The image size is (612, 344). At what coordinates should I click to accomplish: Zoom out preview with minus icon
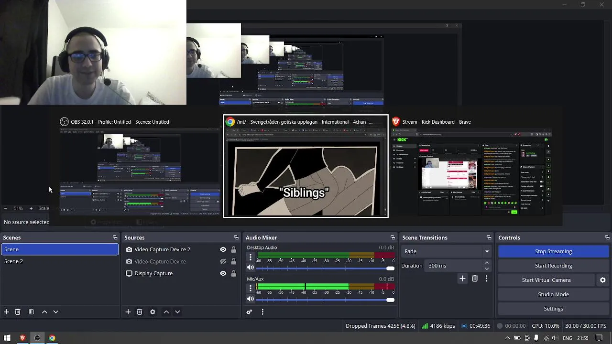6,208
